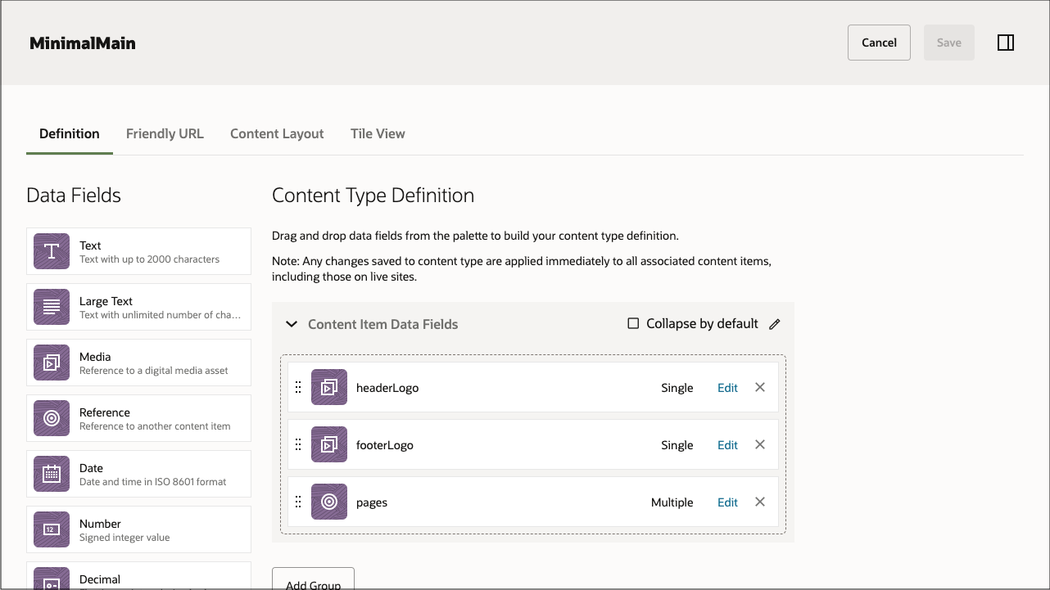Select the Reference field icon
The height and width of the screenshot is (590, 1050).
coord(51,418)
